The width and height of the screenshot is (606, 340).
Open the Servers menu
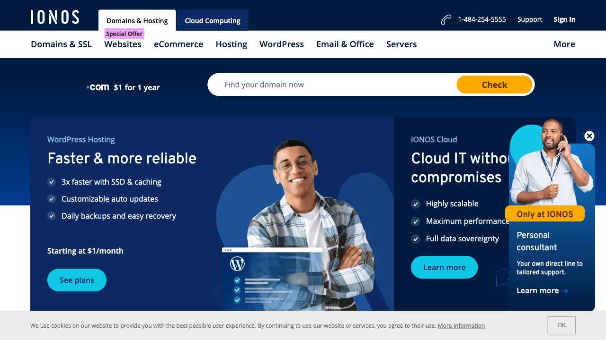pos(401,44)
